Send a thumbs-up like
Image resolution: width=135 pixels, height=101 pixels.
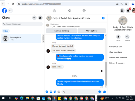pos(104,92)
